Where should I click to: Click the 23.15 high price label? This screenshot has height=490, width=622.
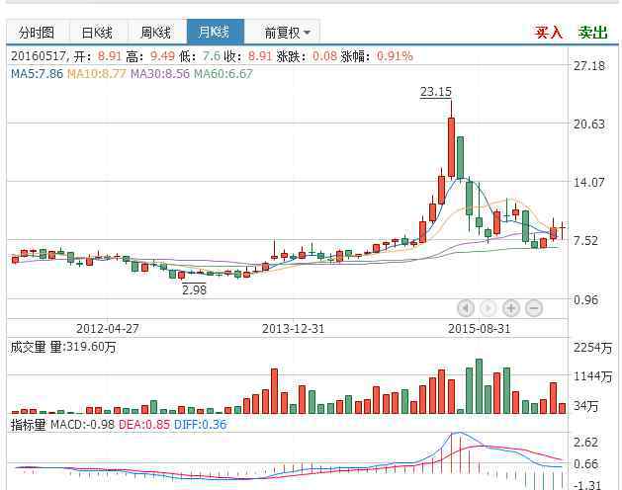[435, 92]
